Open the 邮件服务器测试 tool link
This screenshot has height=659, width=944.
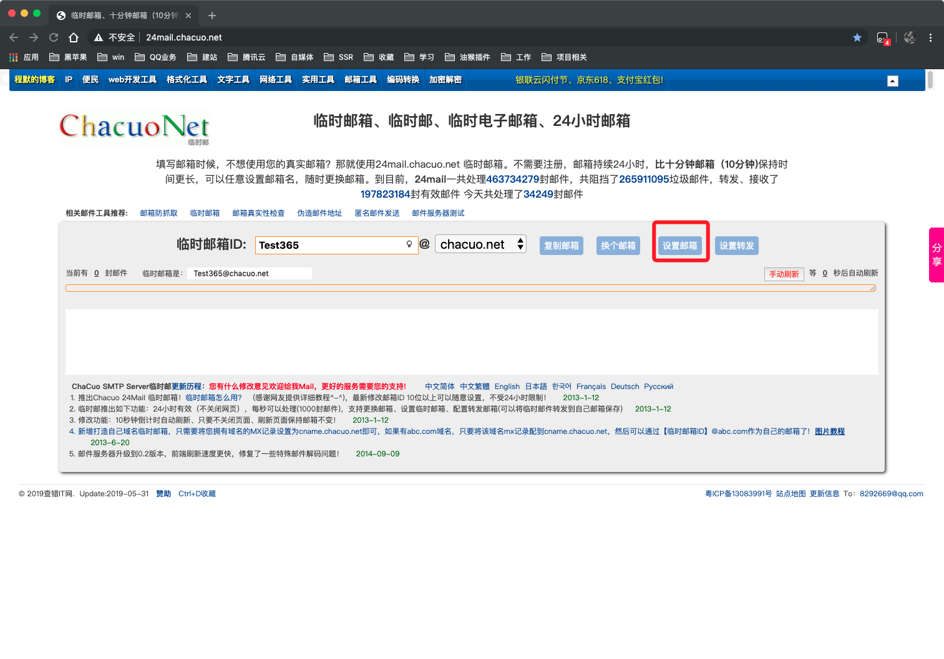tap(438, 213)
